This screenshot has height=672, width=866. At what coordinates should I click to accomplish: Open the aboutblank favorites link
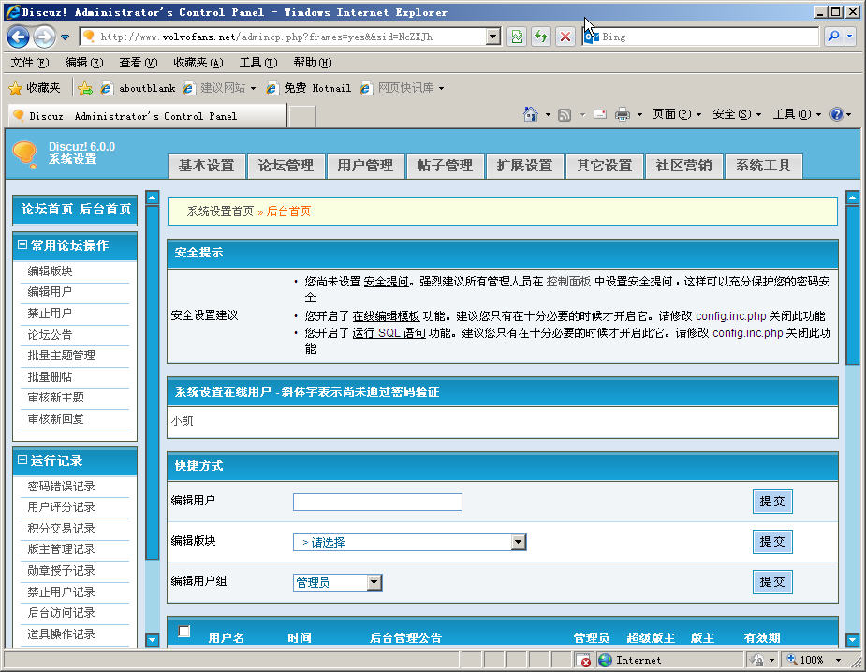pyautogui.click(x=138, y=88)
